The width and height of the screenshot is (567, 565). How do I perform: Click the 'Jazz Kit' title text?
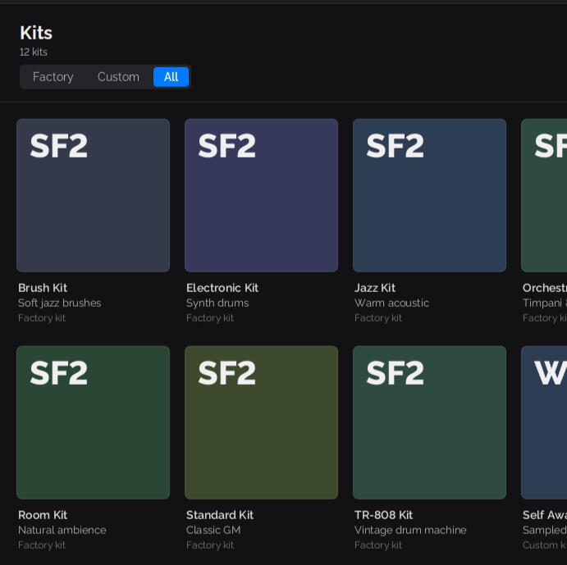pyautogui.click(x=375, y=288)
